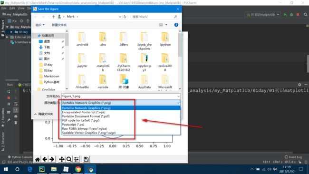309x174 pixels.
Task: Click the Run panel settings gear
Action: tap(299, 85)
